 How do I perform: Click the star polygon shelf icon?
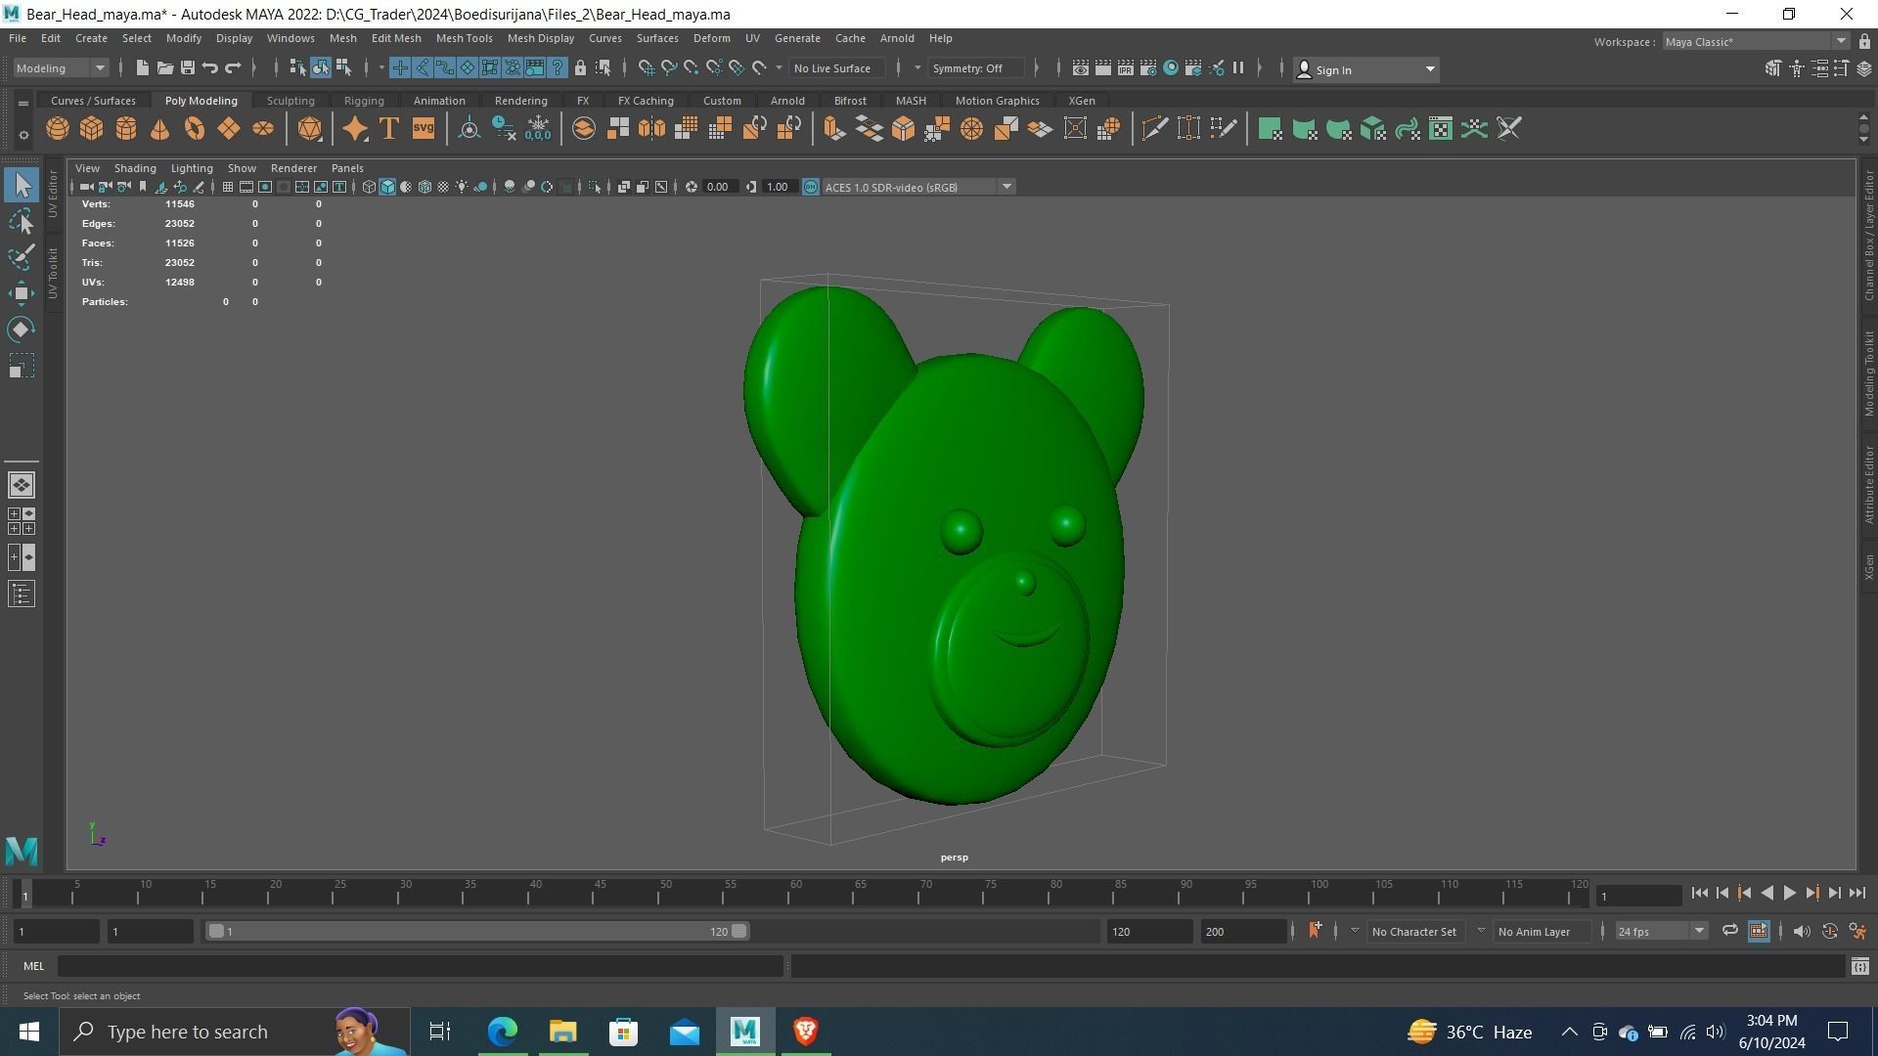(x=355, y=129)
